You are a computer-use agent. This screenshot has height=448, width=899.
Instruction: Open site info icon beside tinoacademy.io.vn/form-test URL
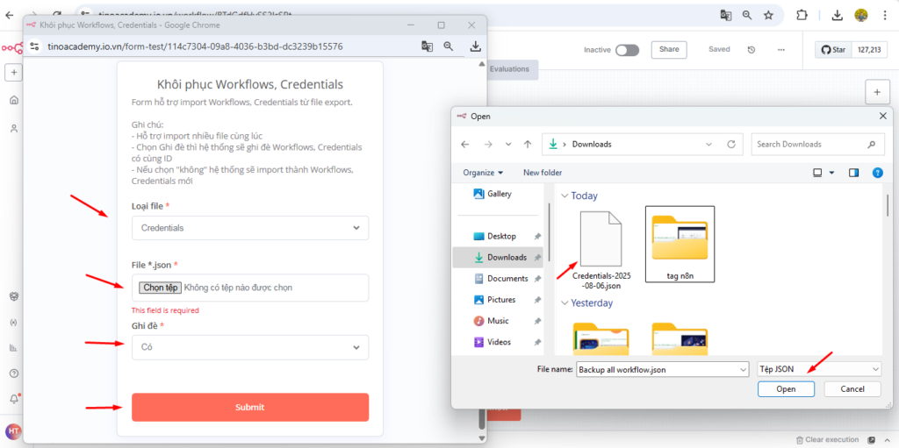tap(34, 46)
